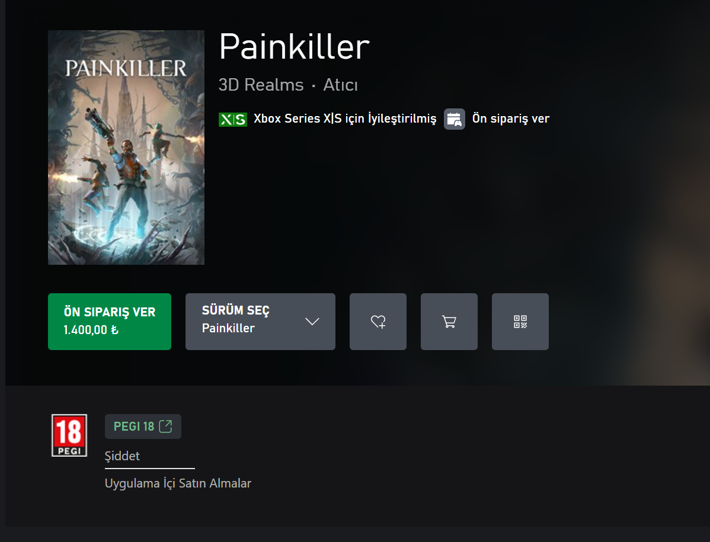Click the Painkiller game title heading
Viewport: 710px width, 542px height.
tap(295, 47)
